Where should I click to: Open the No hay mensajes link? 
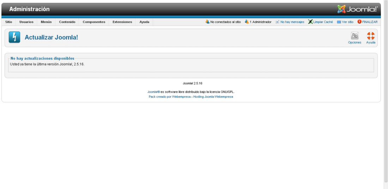point(292,22)
